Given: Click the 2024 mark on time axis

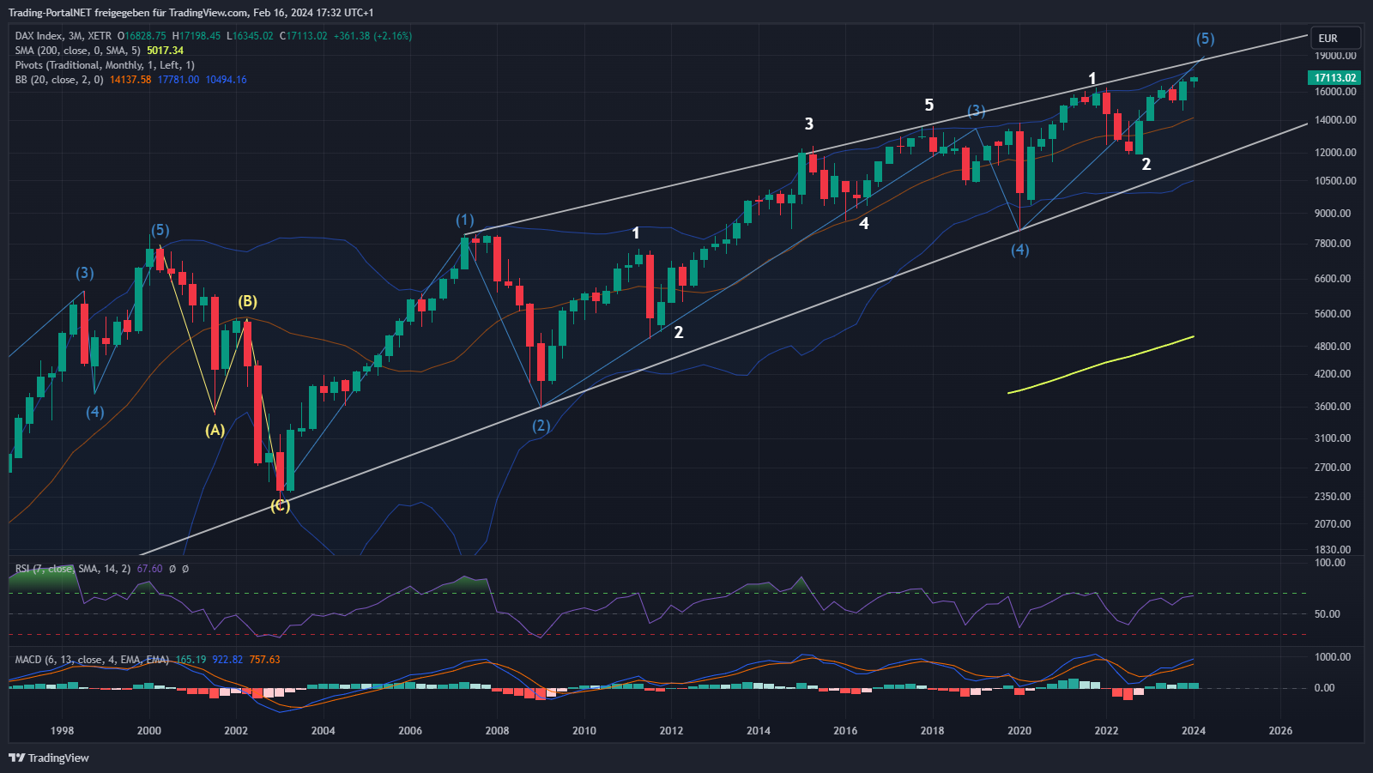Looking at the screenshot, I should click(1193, 731).
